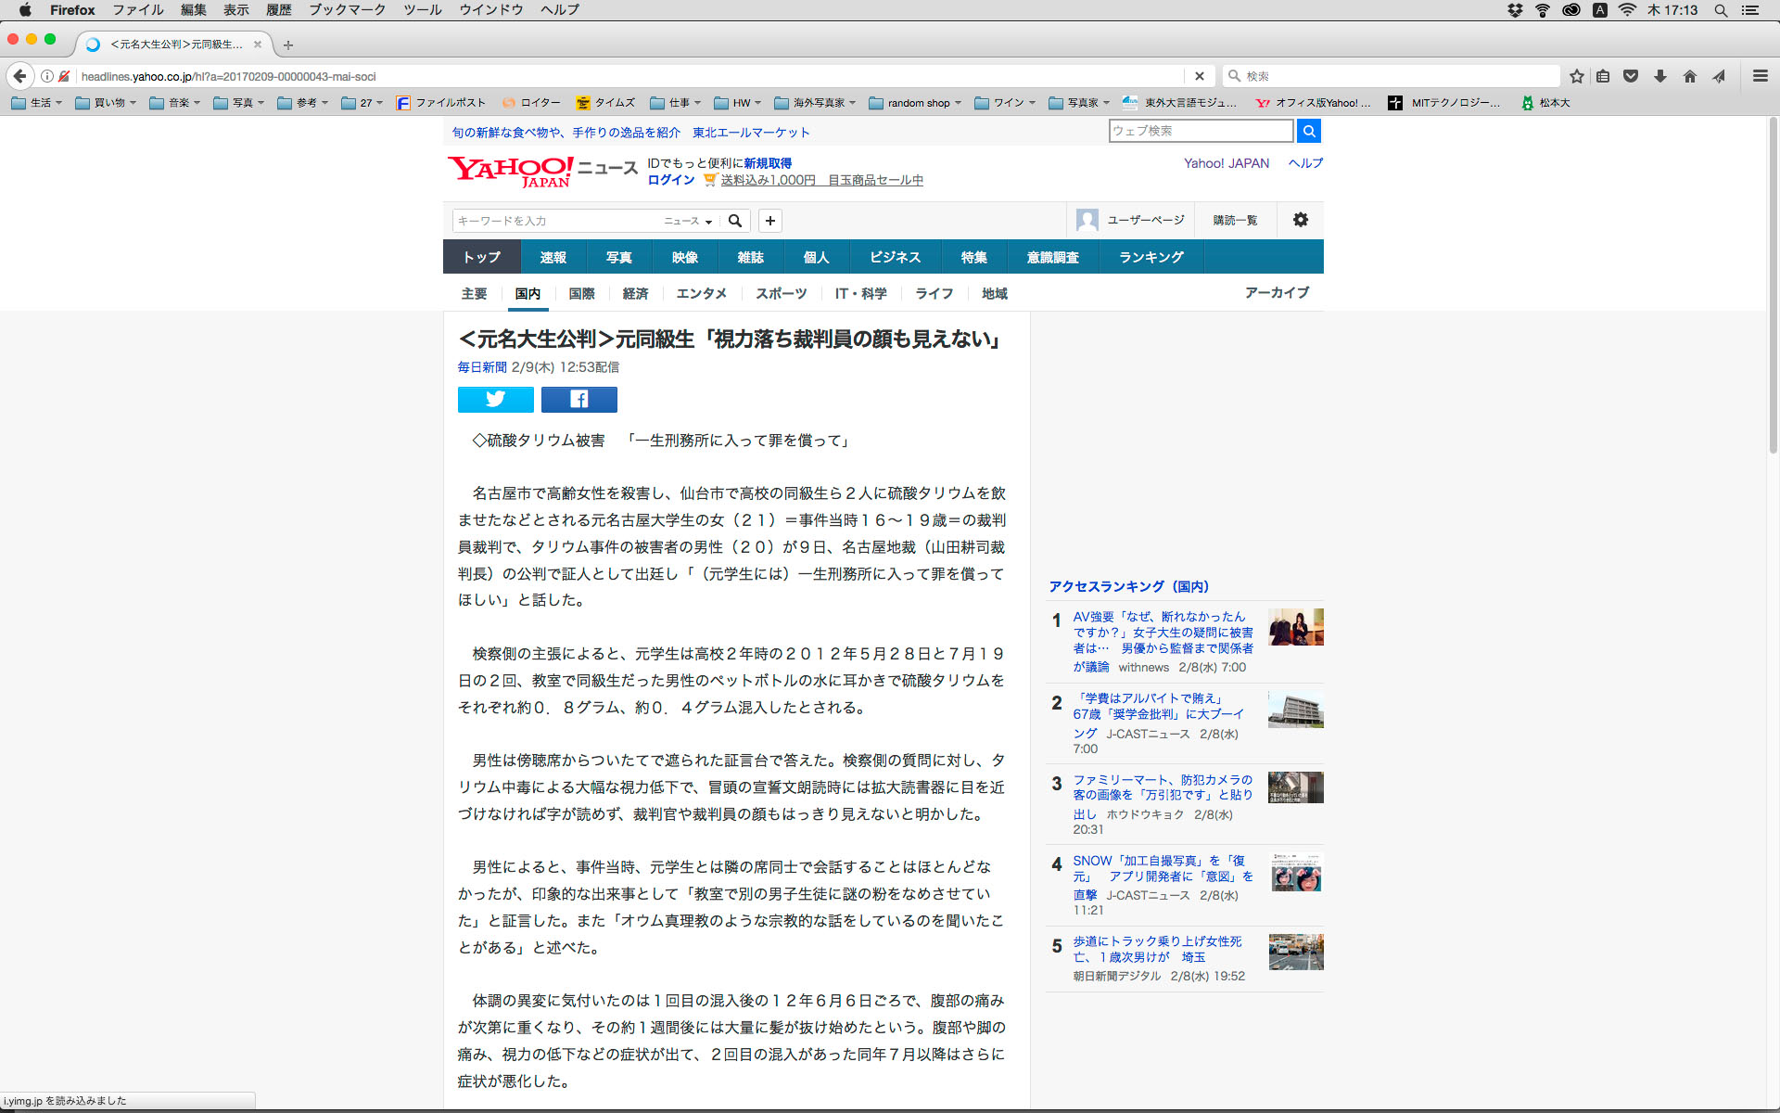Screen dimensions: 1780x1113
Task: Open the アーカイブ link
Action: (1276, 292)
